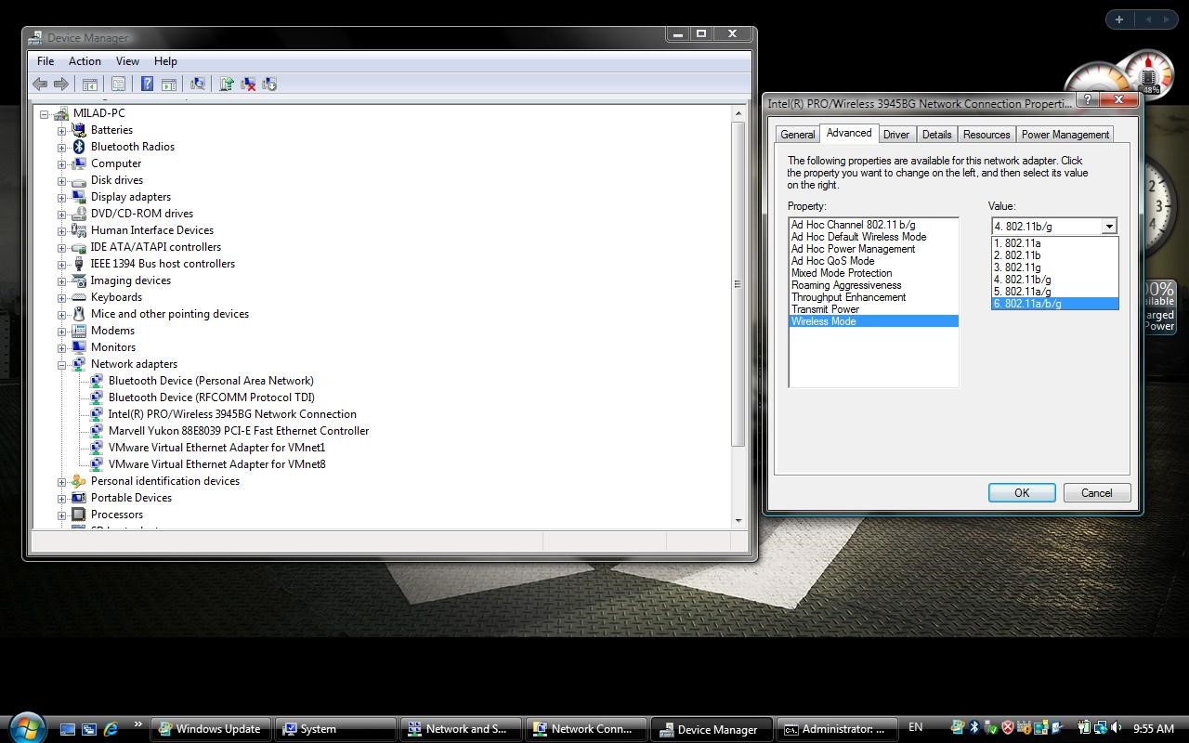Click the Monitors category icon
Image resolution: width=1189 pixels, height=743 pixels.
tap(79, 347)
